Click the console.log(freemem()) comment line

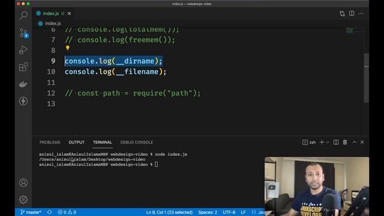[x=120, y=40]
